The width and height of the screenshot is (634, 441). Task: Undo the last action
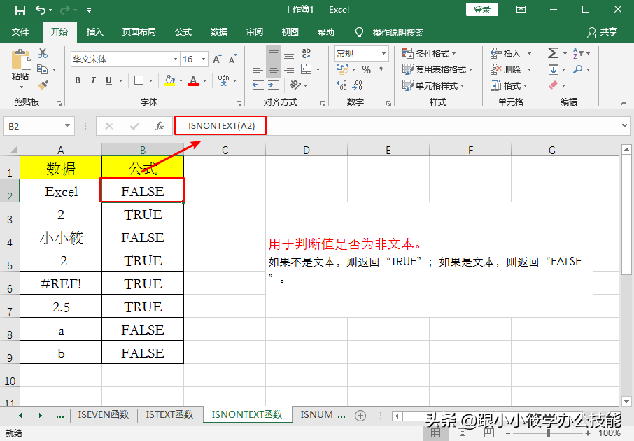tap(41, 10)
